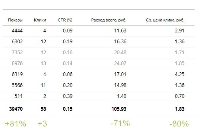The width and height of the screenshot is (204, 136).
Task: Click the 511 impressions value
Action: coord(18,96)
